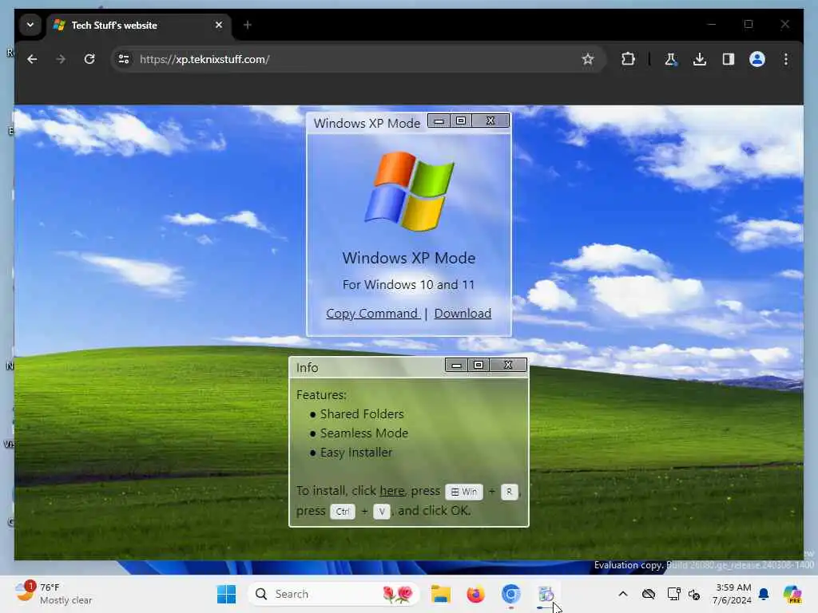This screenshot has height=613, width=818.
Task: Open the clock showing 3:59 AM
Action: [733, 594]
